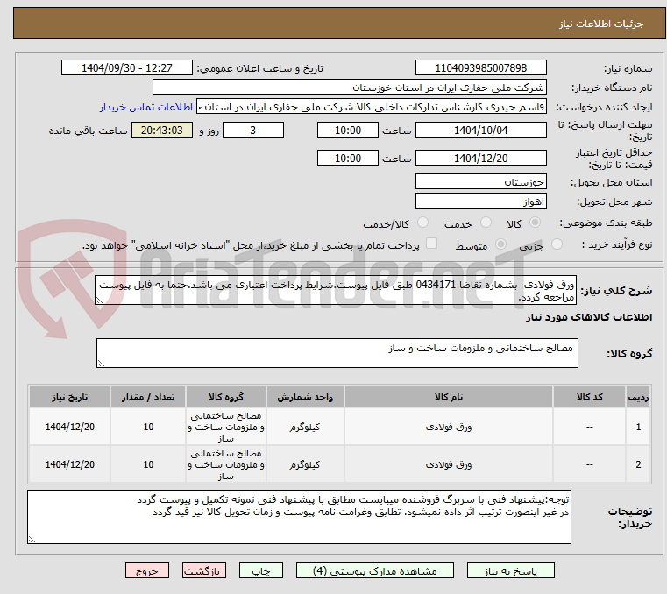Click the چاپ print button
667x594 pixels.
point(261,570)
